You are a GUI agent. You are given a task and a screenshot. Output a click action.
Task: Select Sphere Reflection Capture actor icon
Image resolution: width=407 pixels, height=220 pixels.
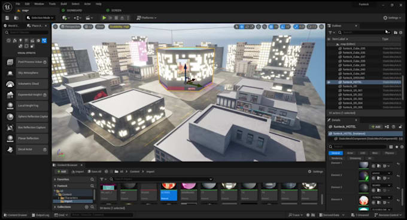(10, 117)
